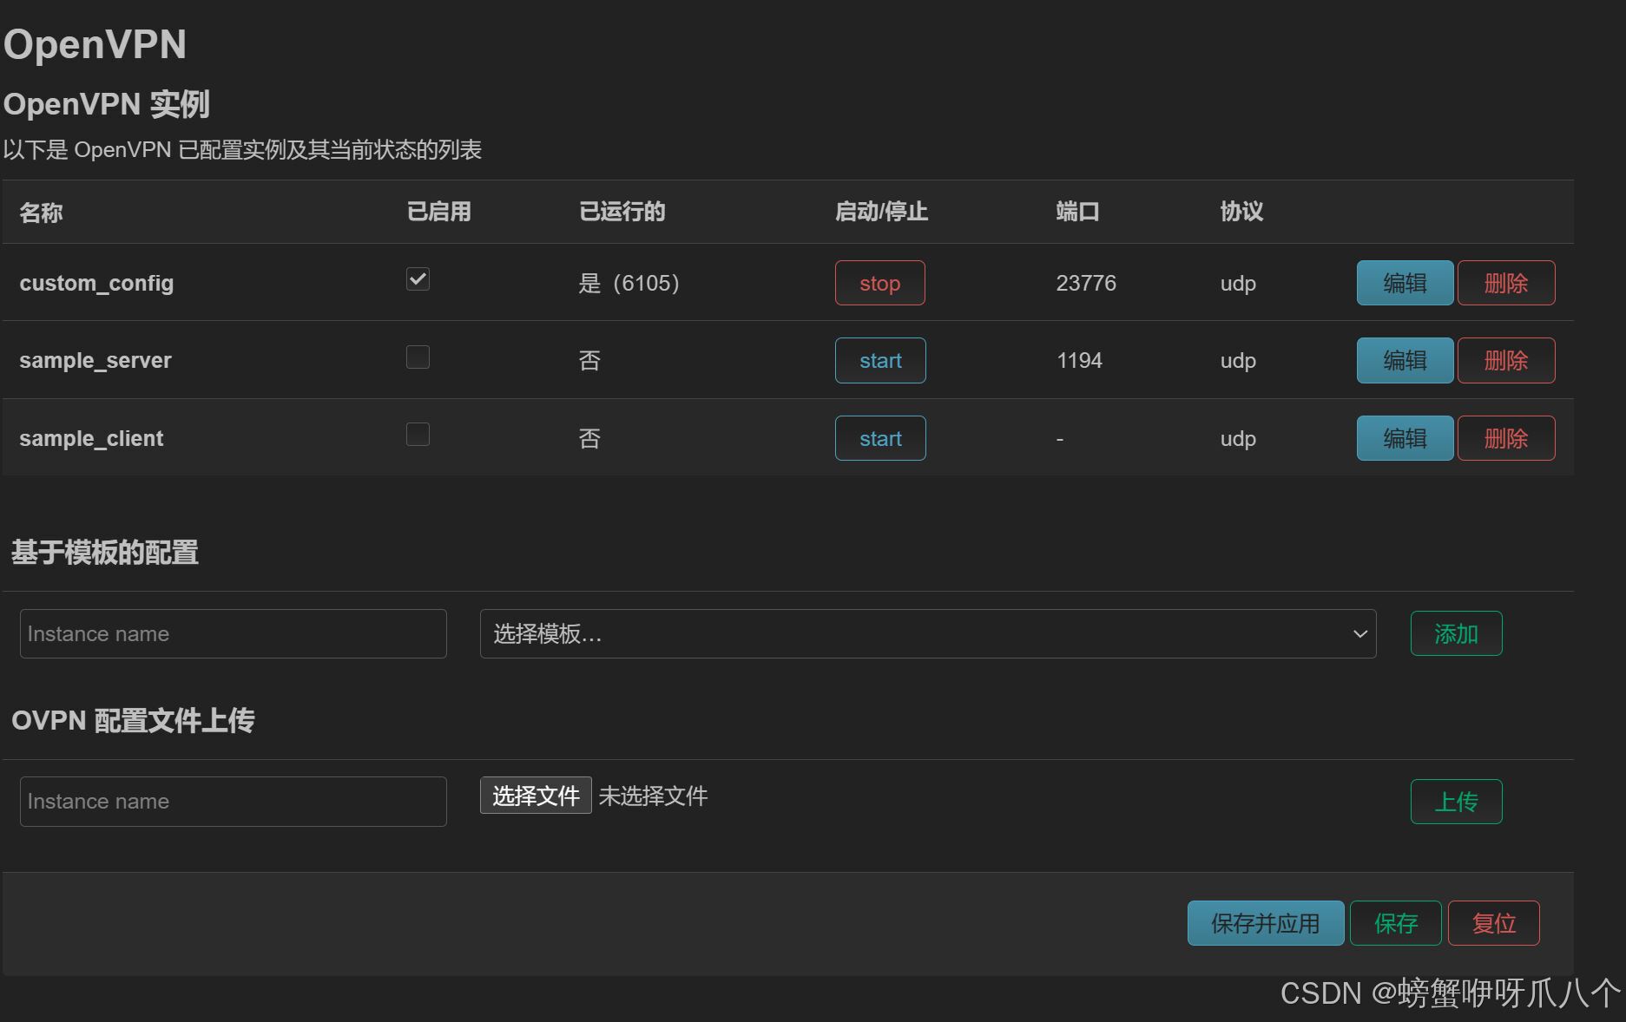Image resolution: width=1626 pixels, height=1022 pixels.
Task: Click the dash port value in sample_client row
Action: click(x=1060, y=439)
